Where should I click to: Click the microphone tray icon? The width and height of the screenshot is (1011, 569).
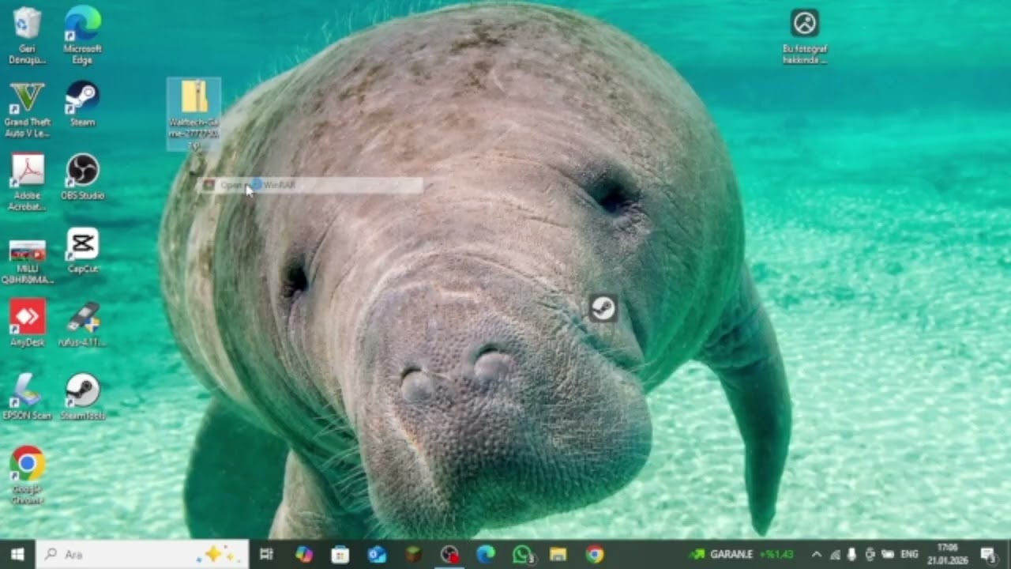852,555
